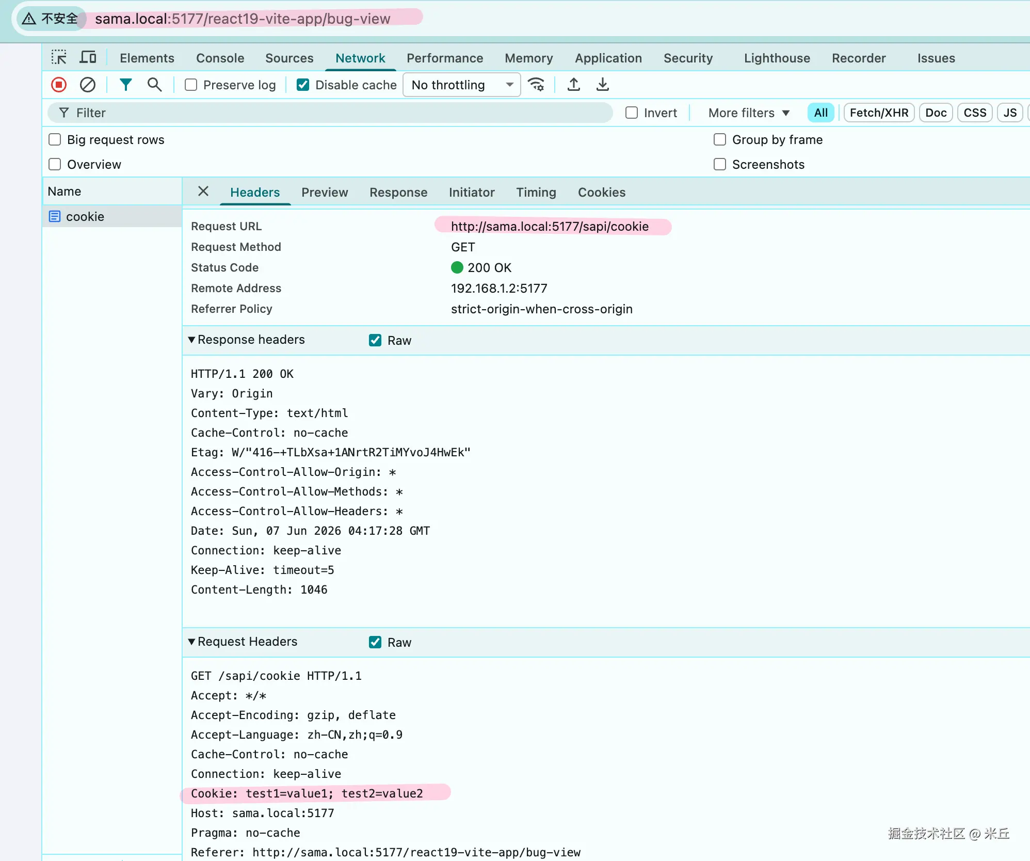
Task: Open the Sources tab
Action: (x=289, y=58)
